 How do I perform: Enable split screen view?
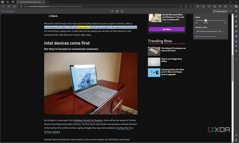point(203,6)
